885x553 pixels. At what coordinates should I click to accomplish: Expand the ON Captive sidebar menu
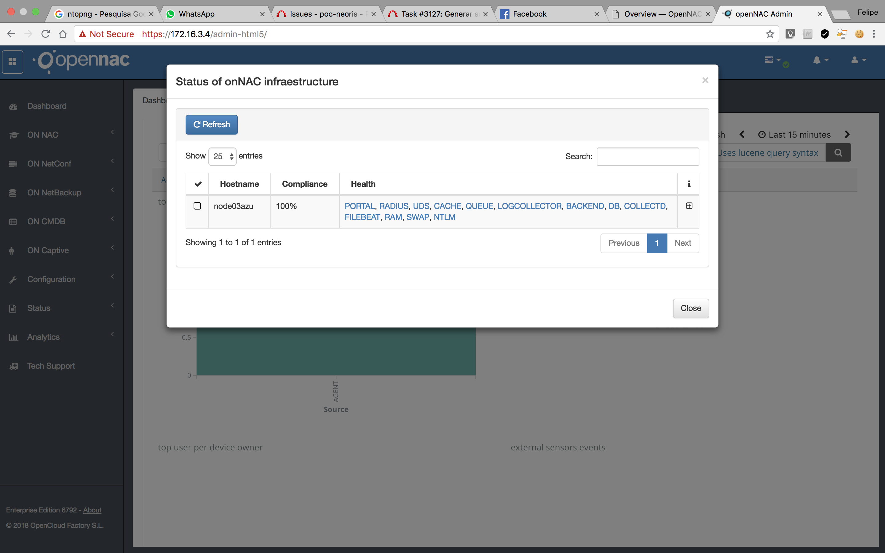point(61,250)
